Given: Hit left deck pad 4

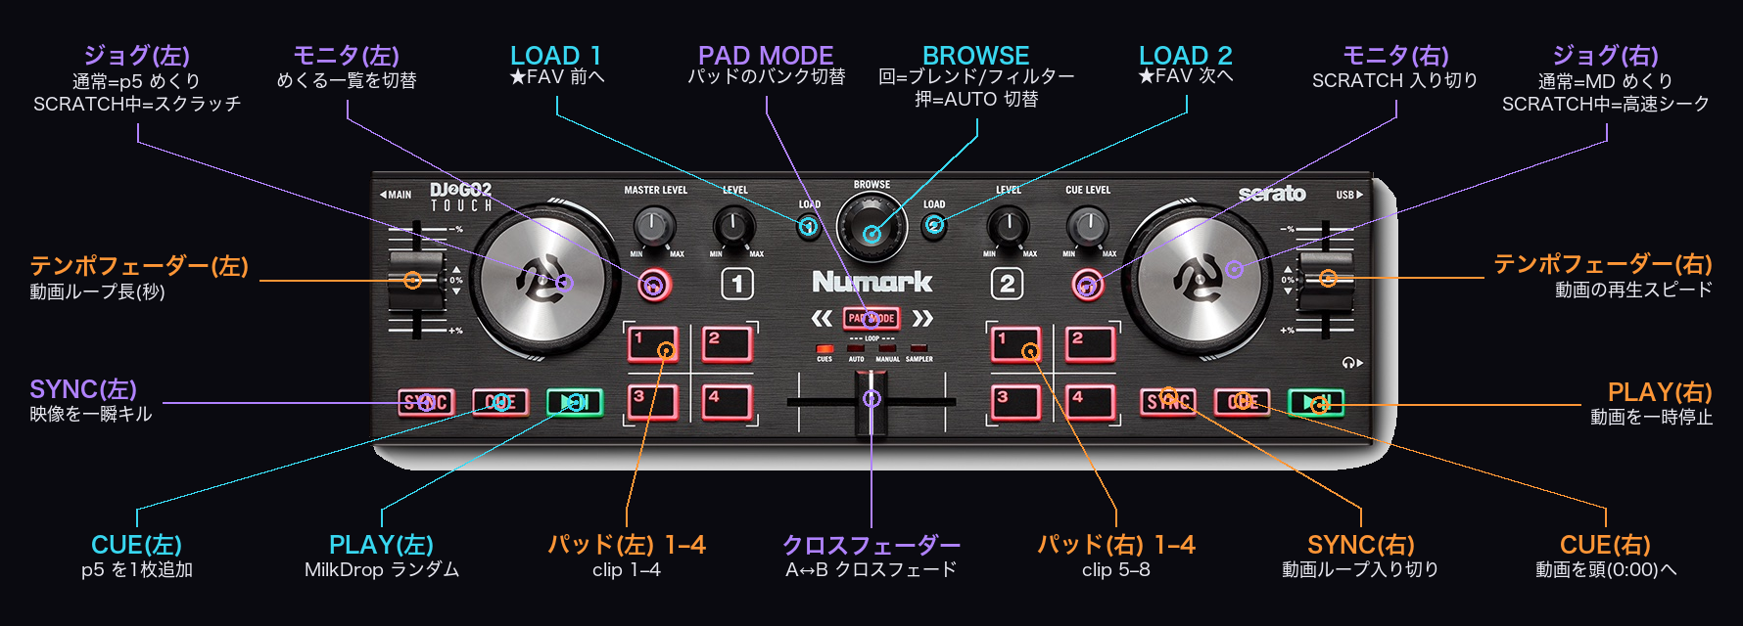Looking at the screenshot, I should 728,402.
